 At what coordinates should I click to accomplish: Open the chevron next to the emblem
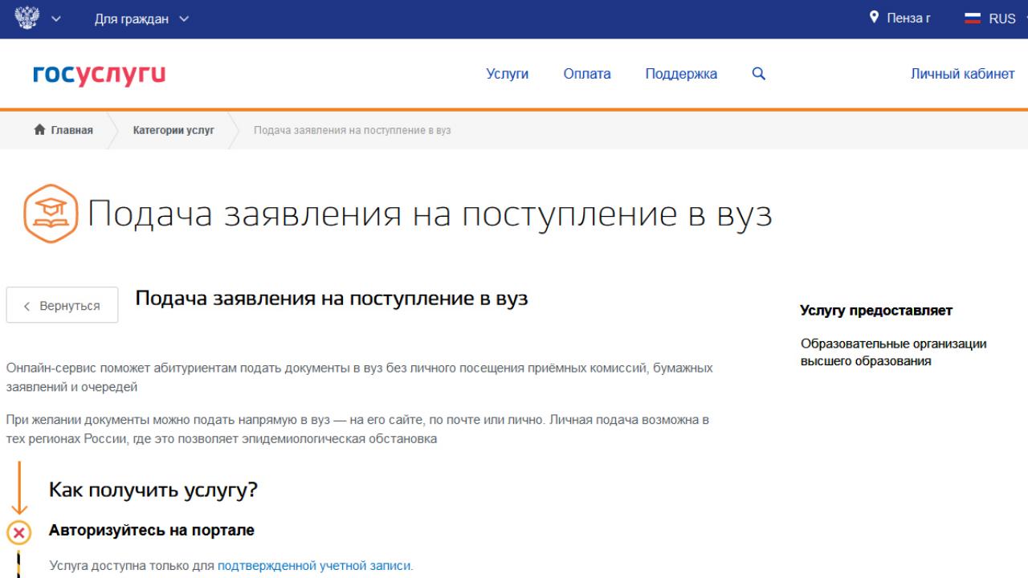pos(55,18)
